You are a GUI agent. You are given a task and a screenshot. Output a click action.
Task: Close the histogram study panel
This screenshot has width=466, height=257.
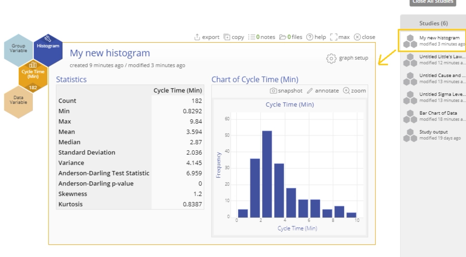tap(357, 37)
